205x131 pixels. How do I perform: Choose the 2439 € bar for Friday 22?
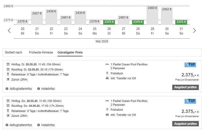tap(51, 17)
